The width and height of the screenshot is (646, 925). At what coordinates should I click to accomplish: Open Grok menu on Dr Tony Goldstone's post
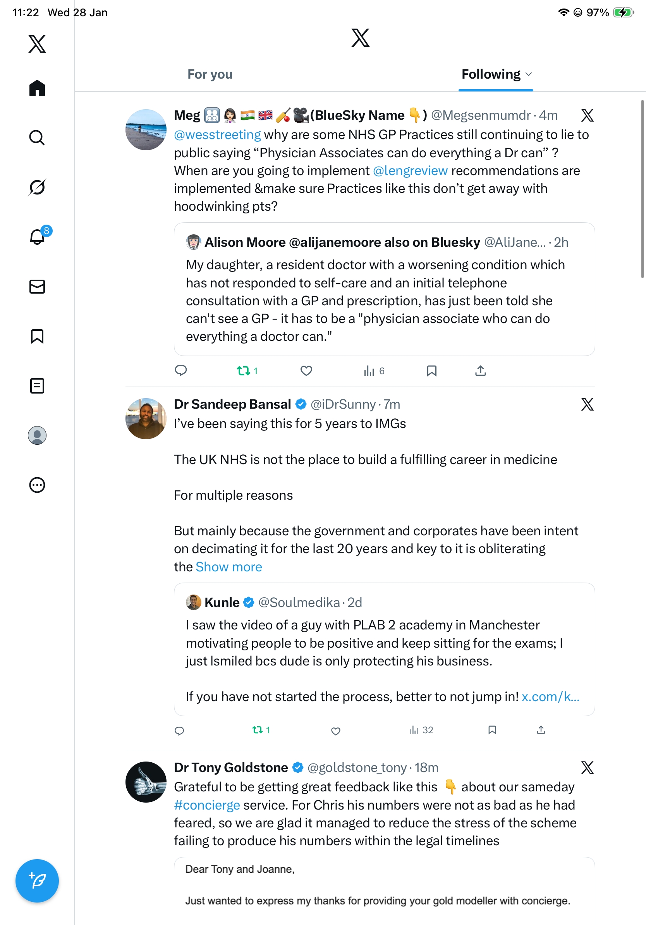[x=587, y=768]
